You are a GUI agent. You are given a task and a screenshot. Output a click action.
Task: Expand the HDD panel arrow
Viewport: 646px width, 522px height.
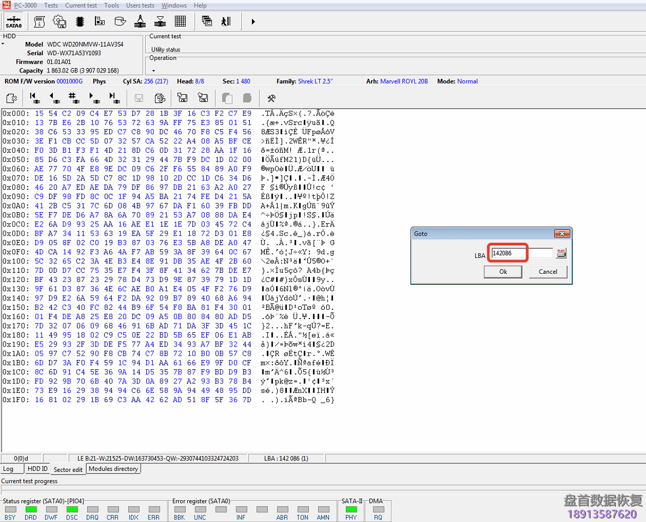[x=3, y=44]
